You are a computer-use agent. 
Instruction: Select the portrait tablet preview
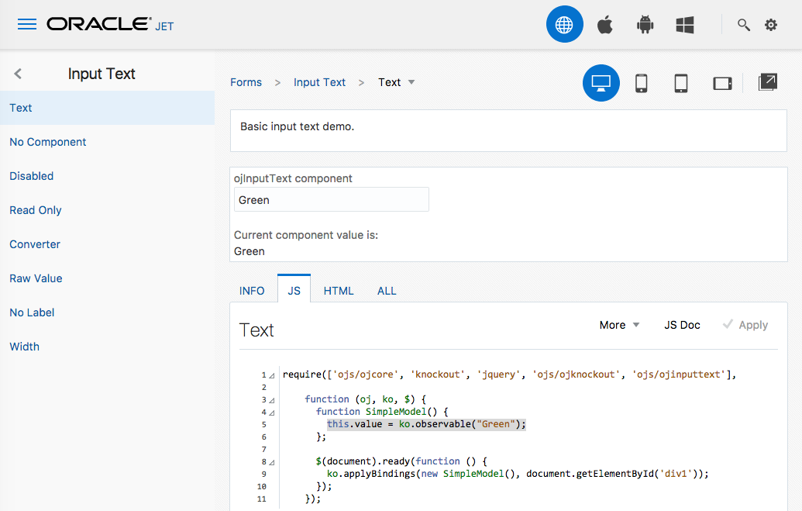pyautogui.click(x=681, y=83)
